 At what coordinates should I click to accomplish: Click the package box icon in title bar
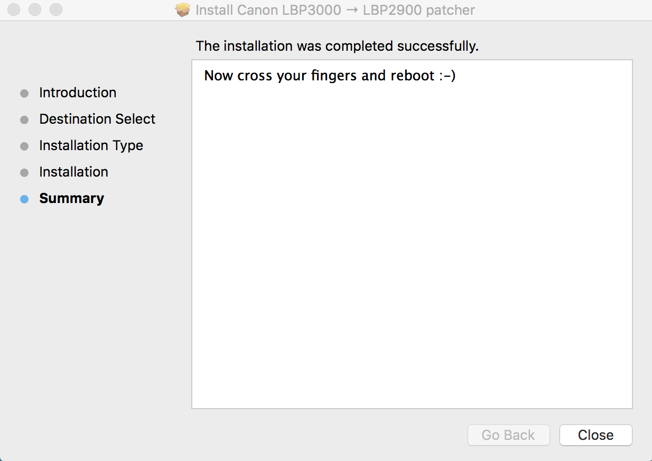point(183,10)
